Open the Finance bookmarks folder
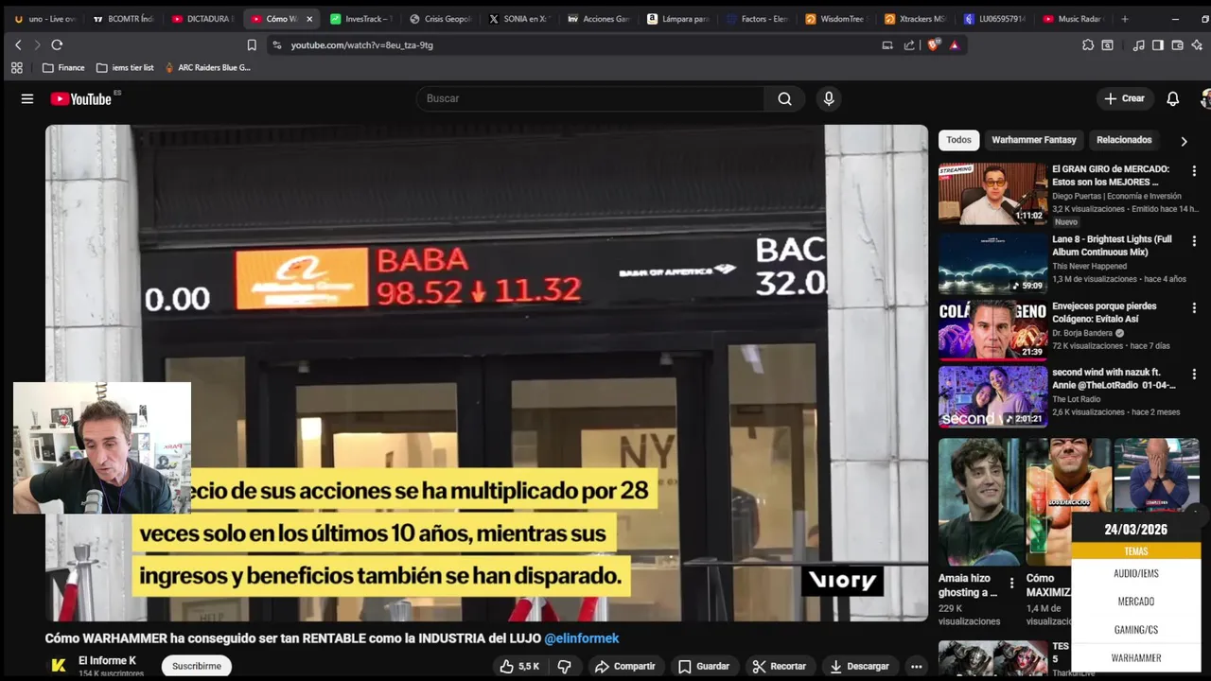This screenshot has height=681, width=1211. [x=63, y=67]
